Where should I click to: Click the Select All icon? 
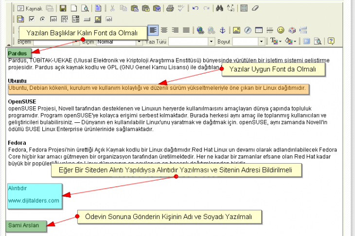244,8
